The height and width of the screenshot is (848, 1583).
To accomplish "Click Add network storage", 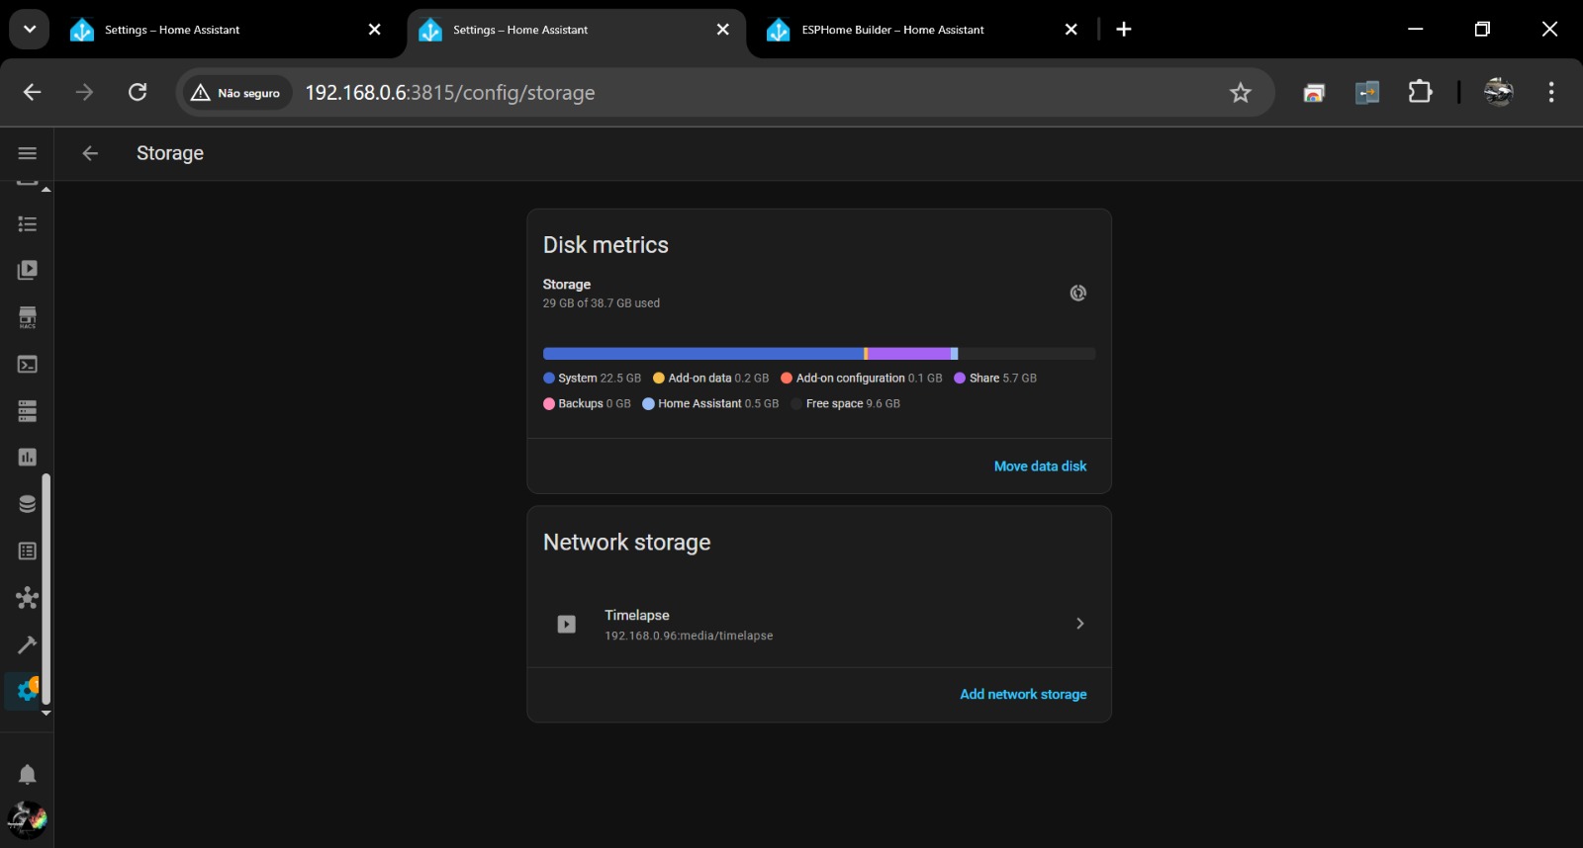I will pos(1023,695).
